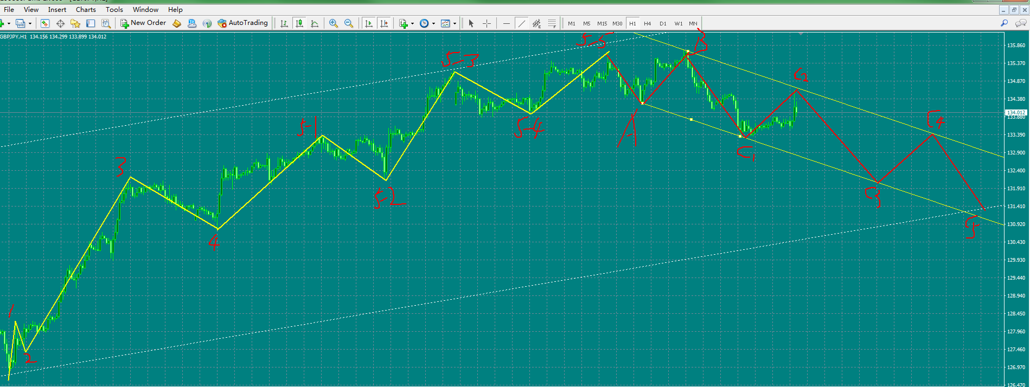Screen dimensions: 1030x387
Task: Switch chart to bar chart mode
Action: [x=284, y=23]
